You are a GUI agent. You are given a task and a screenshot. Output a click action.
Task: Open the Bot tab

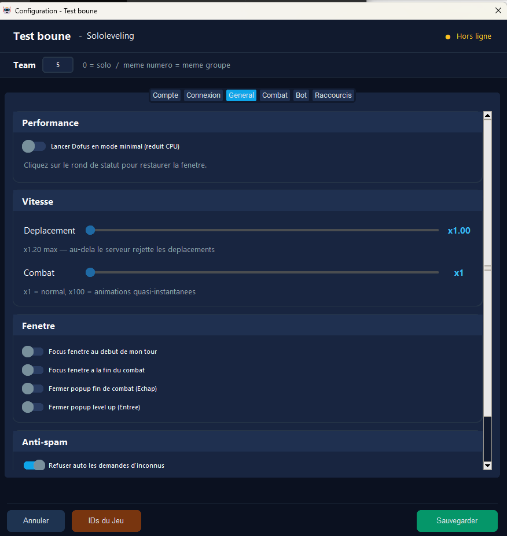(x=301, y=95)
